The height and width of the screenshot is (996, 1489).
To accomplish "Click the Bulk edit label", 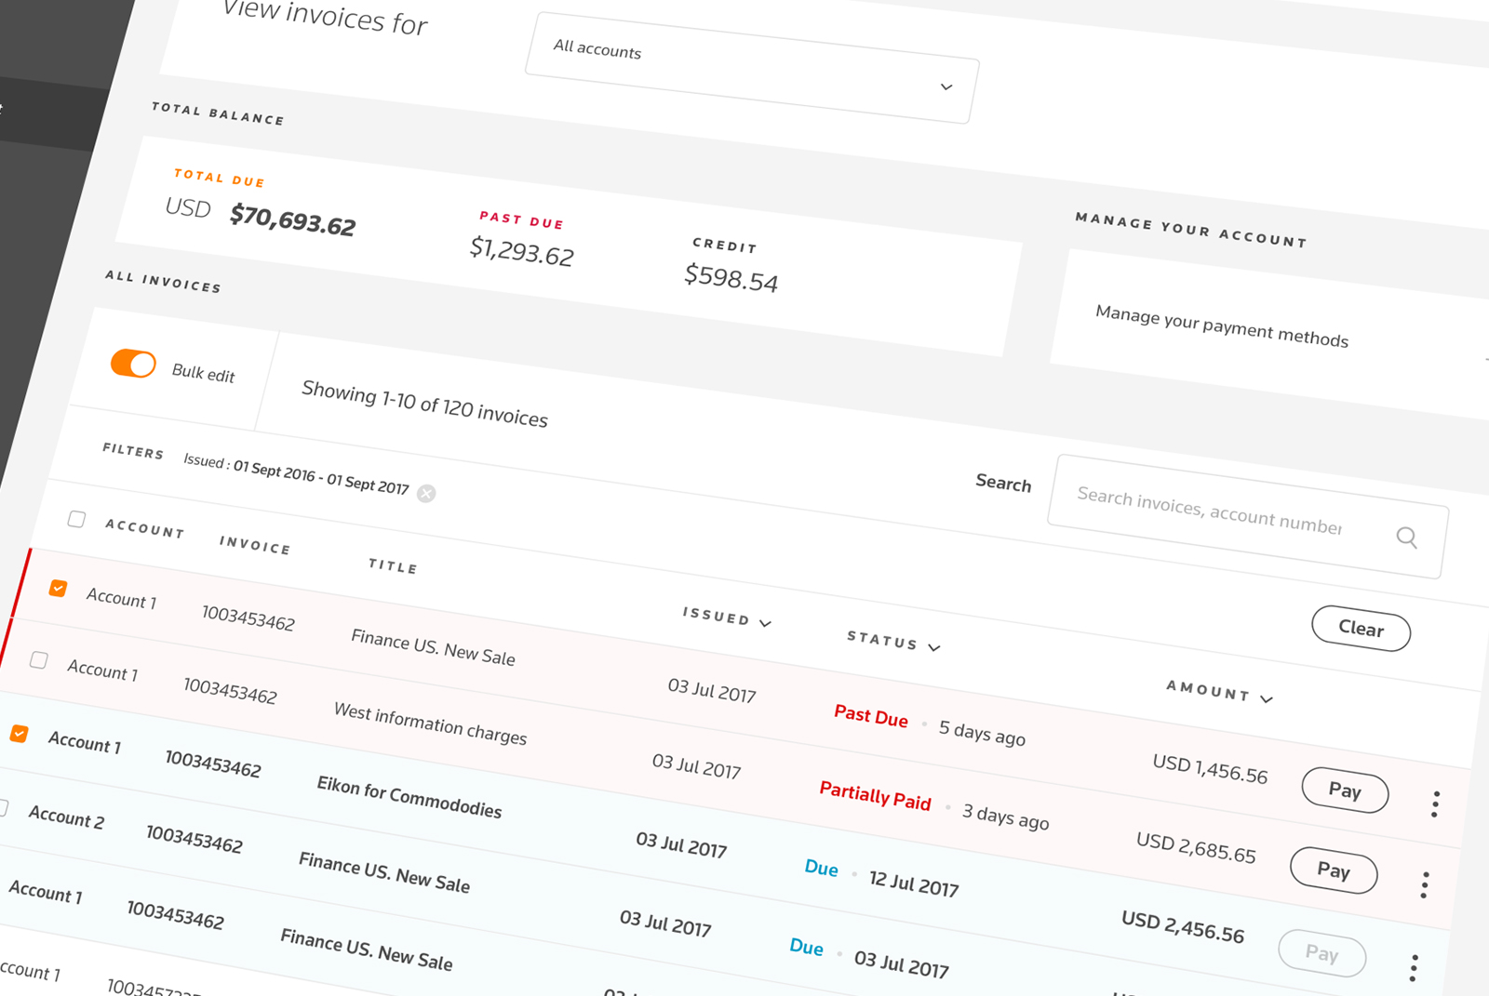I will 203,373.
